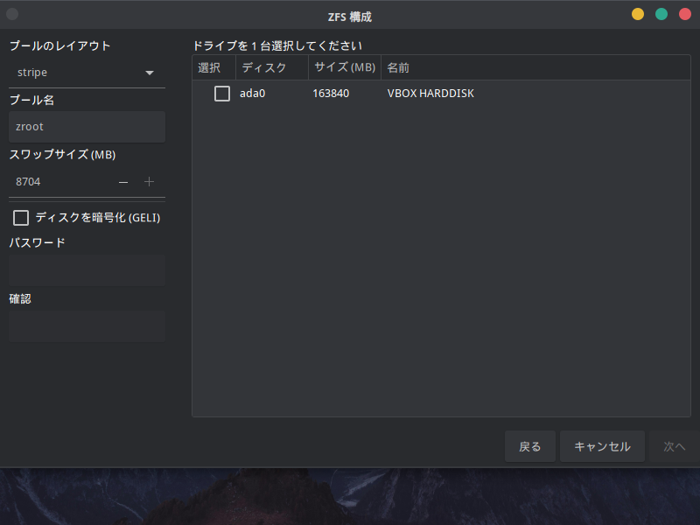Click the gray circle window menu icon
The height and width of the screenshot is (525, 700).
(12, 14)
